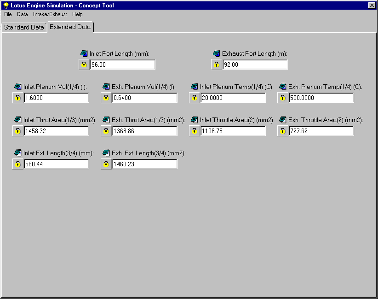Switch to the Standard Data tab
378x299 pixels.
tap(24, 27)
